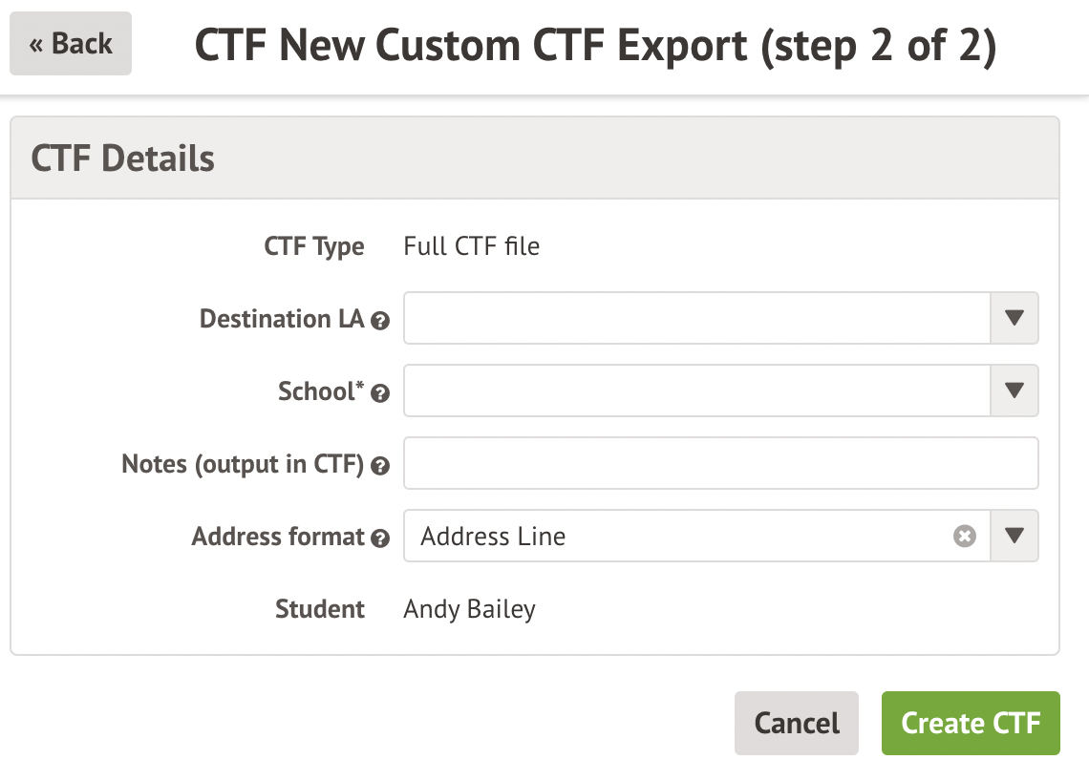Click the Address format label text
Image resolution: width=1089 pixels, height=781 pixels.
[278, 537]
